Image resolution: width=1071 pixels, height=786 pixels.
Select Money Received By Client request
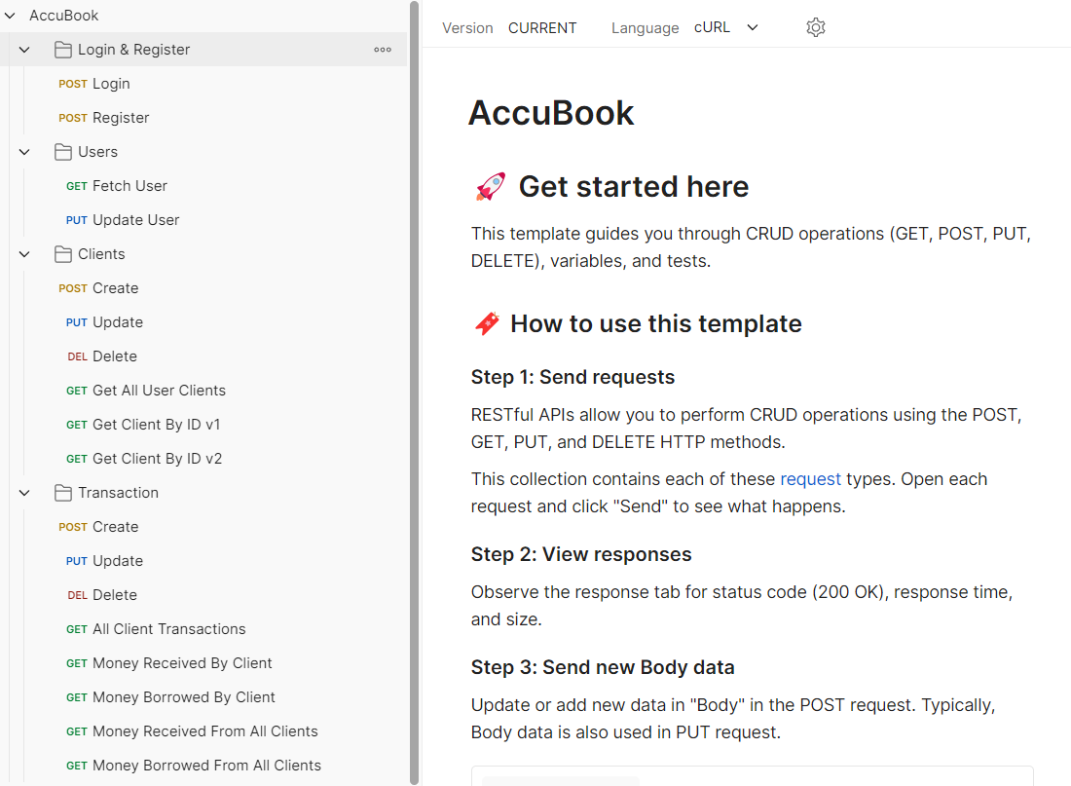tap(182, 663)
